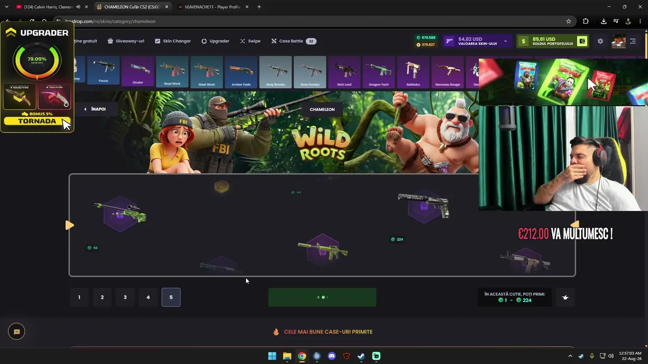
Task: Open the Windows Start menu
Action: pos(272,356)
